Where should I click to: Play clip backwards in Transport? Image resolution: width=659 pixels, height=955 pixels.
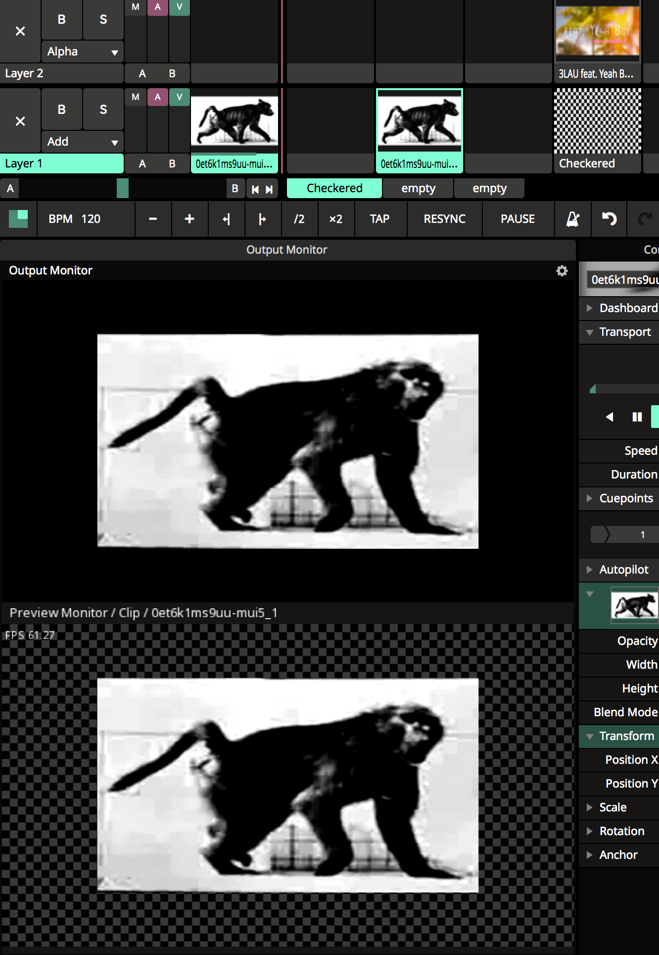click(x=610, y=417)
